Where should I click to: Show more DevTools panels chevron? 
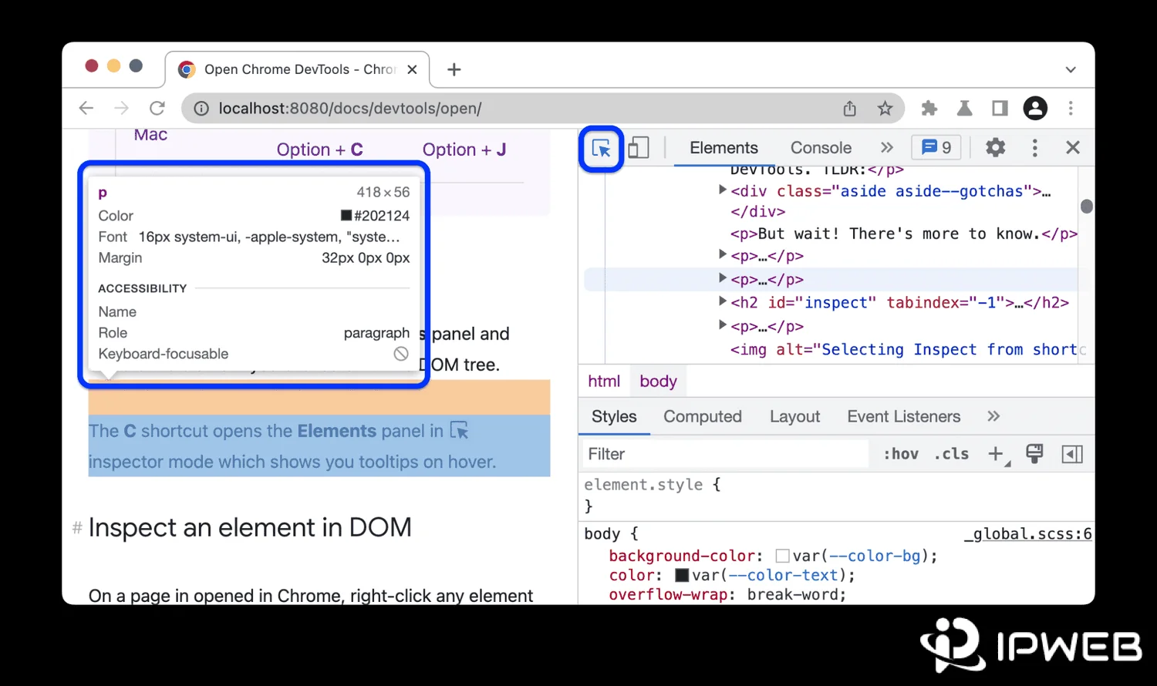[887, 147]
